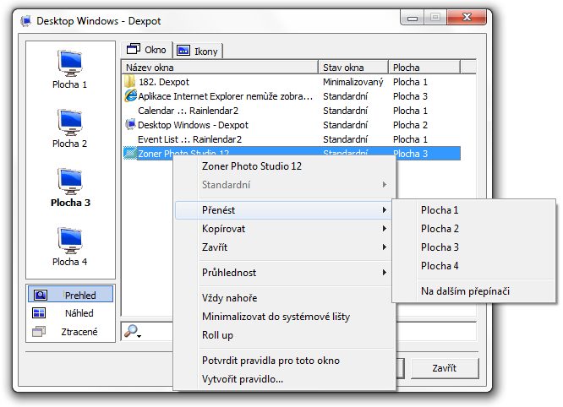Move window to Plocha 1 in submenu
563x407 pixels.
[474, 210]
